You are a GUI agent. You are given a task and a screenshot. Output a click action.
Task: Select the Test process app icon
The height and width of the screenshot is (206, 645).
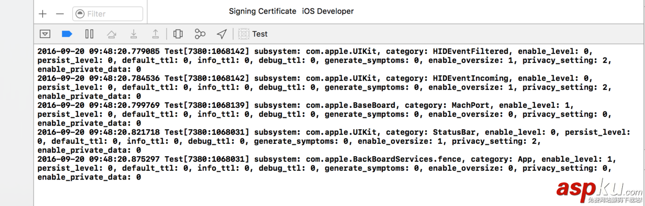tap(243, 34)
